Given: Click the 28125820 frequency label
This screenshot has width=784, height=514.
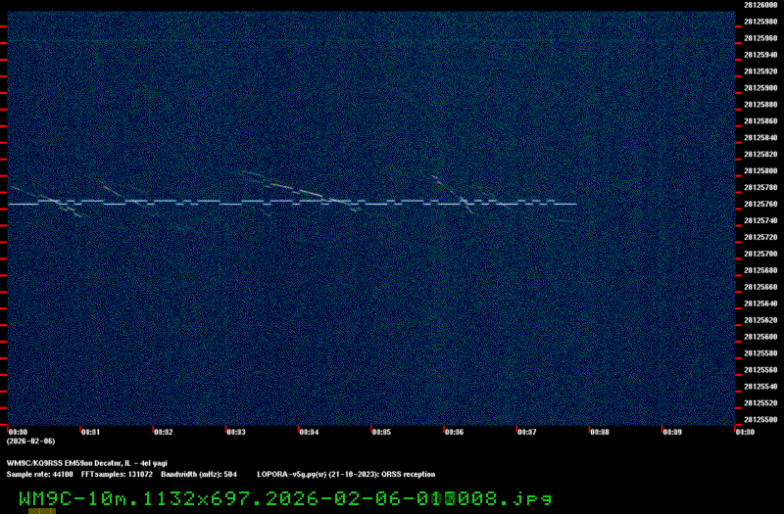Looking at the screenshot, I should click(x=760, y=155).
